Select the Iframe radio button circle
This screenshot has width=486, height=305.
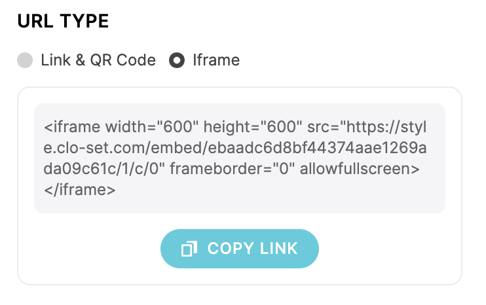177,60
